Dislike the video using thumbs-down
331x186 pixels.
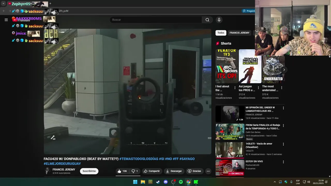point(135,171)
